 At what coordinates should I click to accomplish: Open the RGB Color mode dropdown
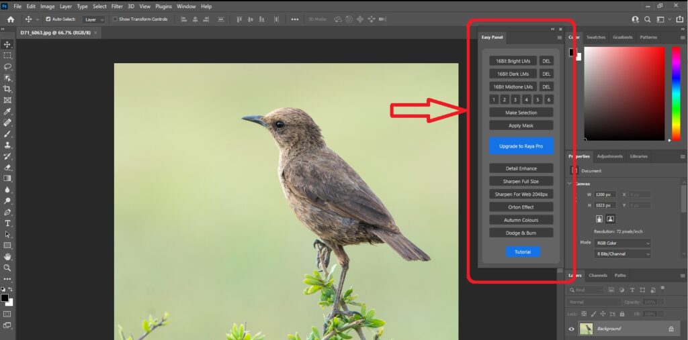623,243
